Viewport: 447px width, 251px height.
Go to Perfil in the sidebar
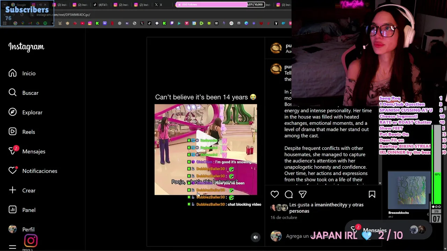click(x=21, y=229)
